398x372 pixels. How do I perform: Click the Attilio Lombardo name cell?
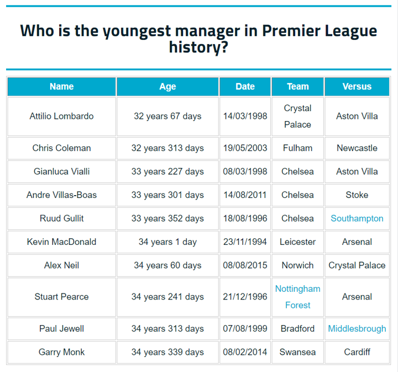(x=61, y=116)
